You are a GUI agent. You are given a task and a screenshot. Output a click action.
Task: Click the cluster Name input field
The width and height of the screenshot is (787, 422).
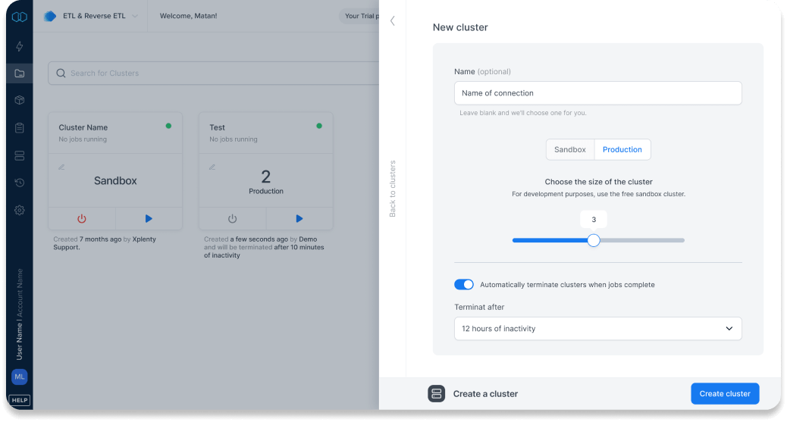[x=597, y=93]
